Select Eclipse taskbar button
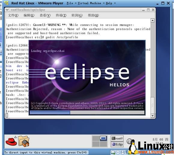The width and height of the screenshot is (174, 155). click(x=117, y=144)
